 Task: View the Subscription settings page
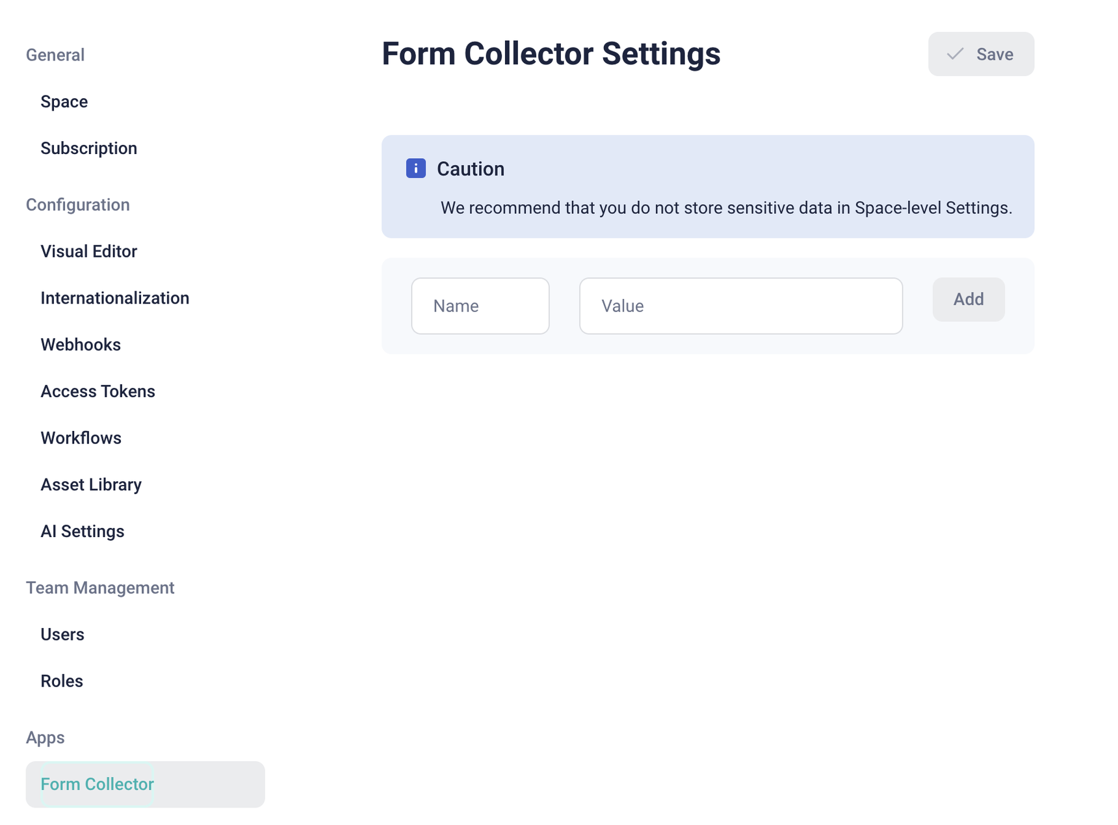[x=88, y=148]
